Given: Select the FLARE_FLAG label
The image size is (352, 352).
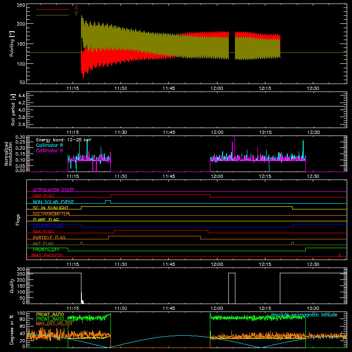Looking at the screenshot, I should click(x=46, y=220).
